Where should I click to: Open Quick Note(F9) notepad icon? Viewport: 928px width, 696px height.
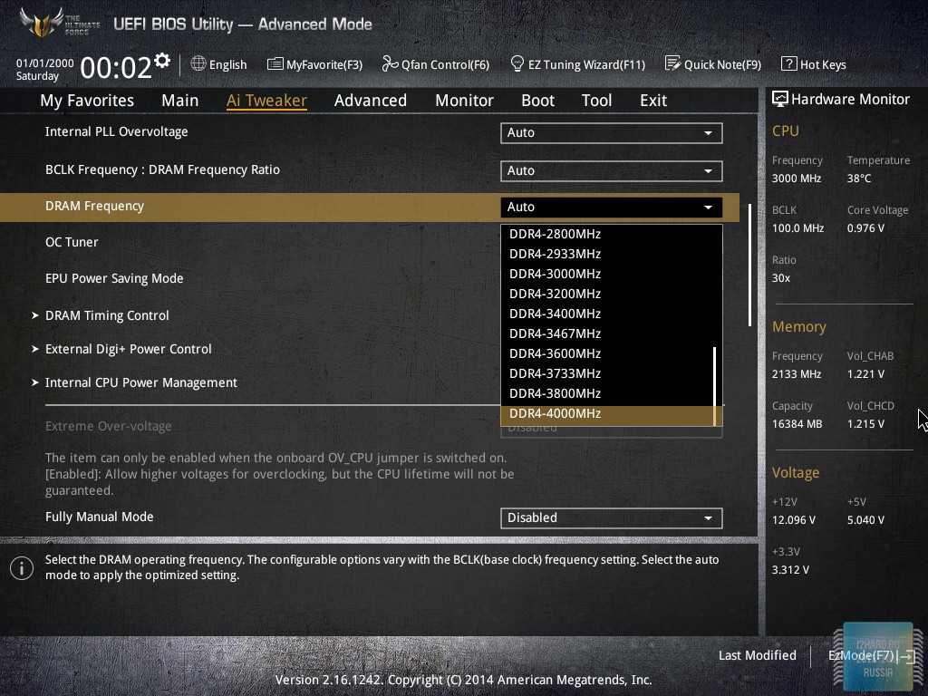pyautogui.click(x=672, y=64)
